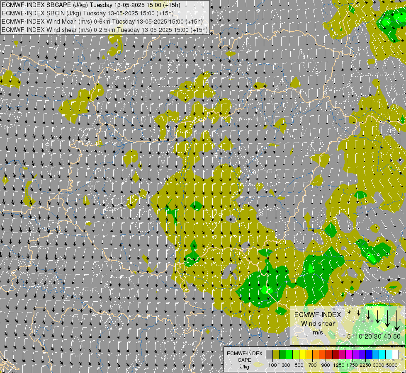
Task: Click the 40 m/s wind shear legend arrow
Action: (387, 319)
